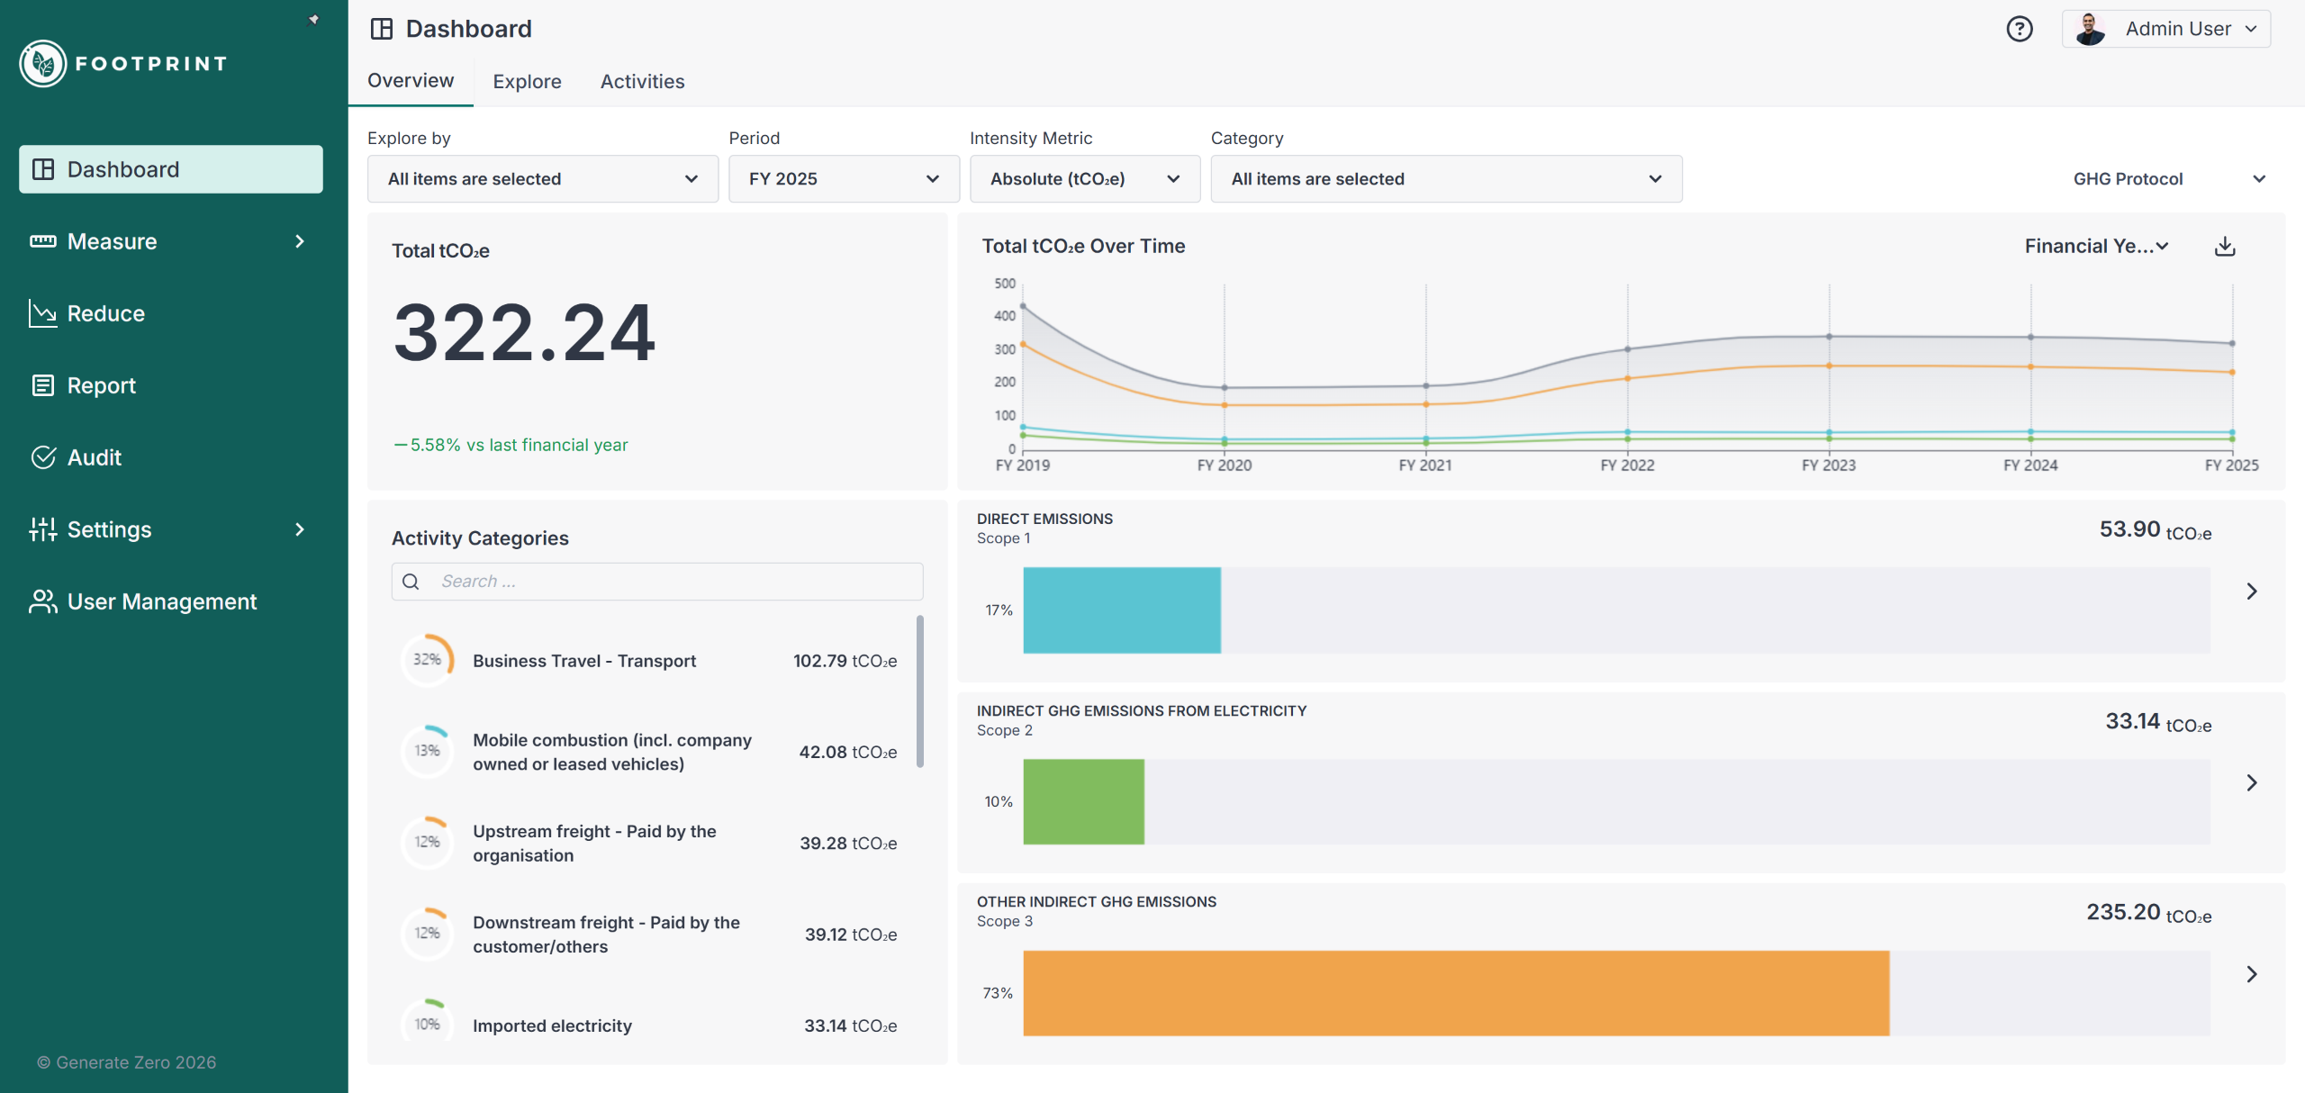Expand the Measure sidebar submenu
The height and width of the screenshot is (1093, 2305).
click(x=300, y=241)
